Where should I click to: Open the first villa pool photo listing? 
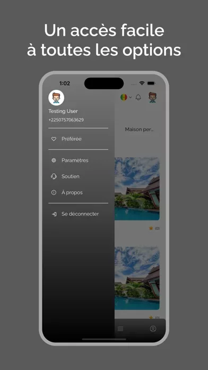click(x=137, y=189)
